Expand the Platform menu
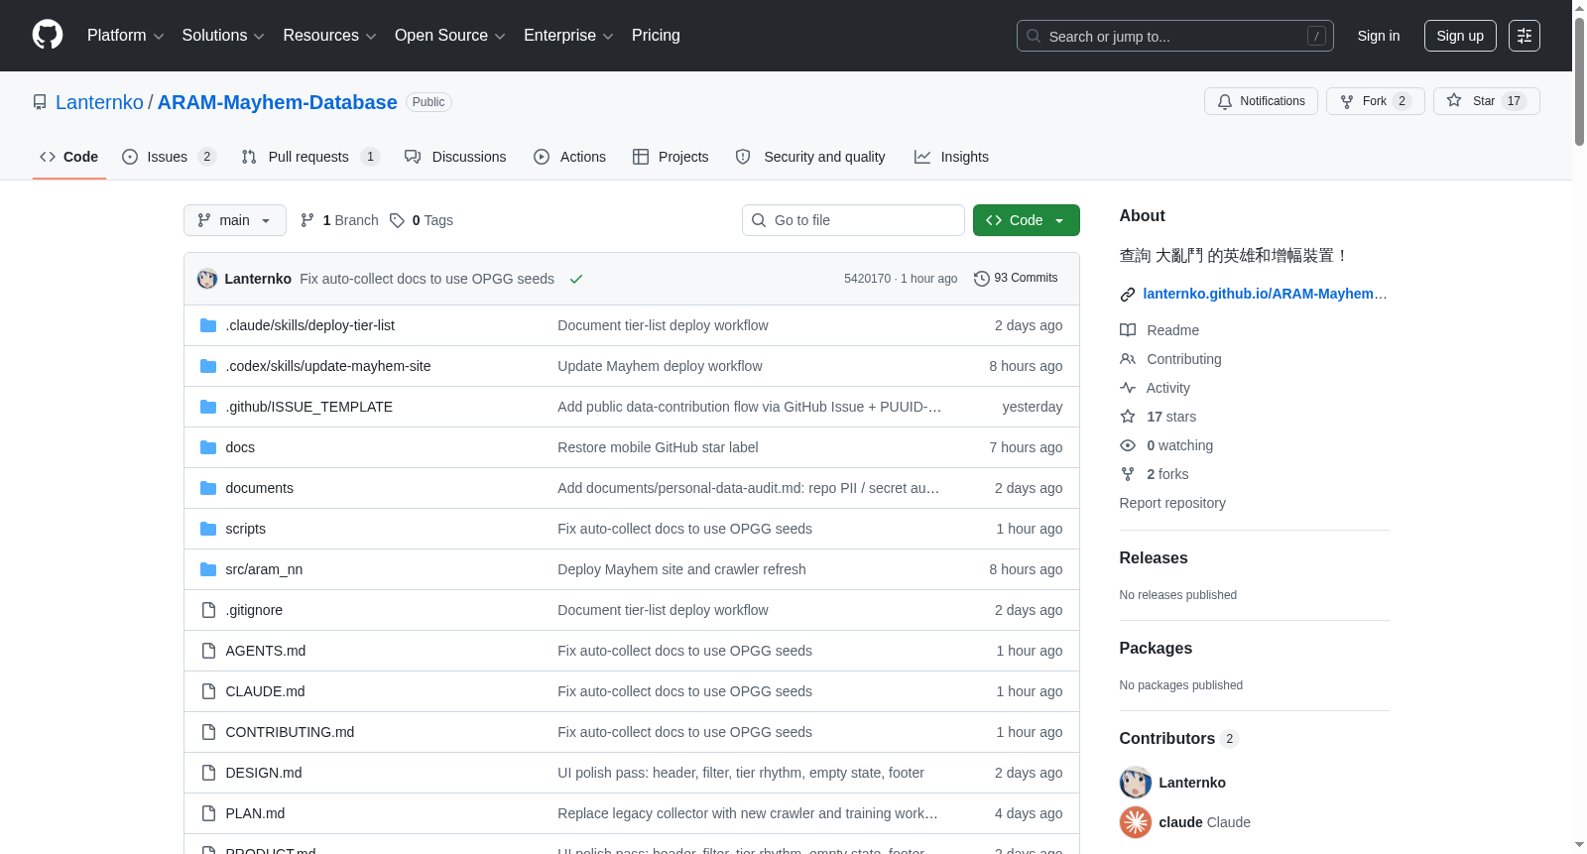 [126, 36]
